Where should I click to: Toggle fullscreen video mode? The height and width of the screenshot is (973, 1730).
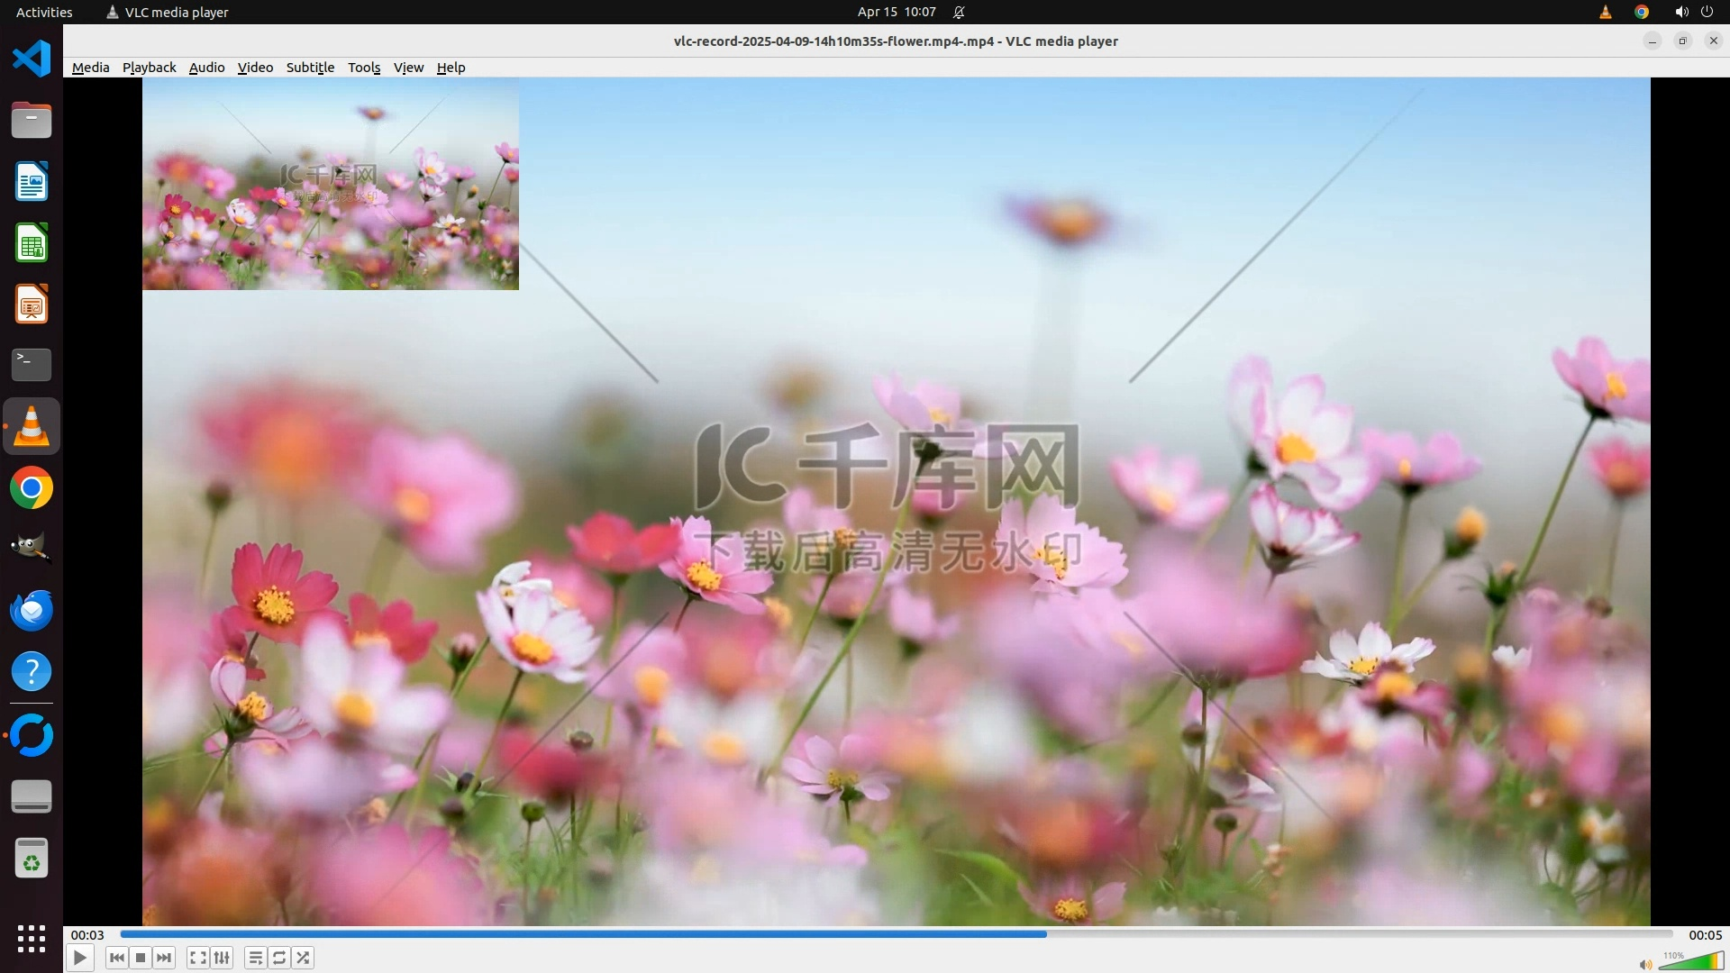198,958
